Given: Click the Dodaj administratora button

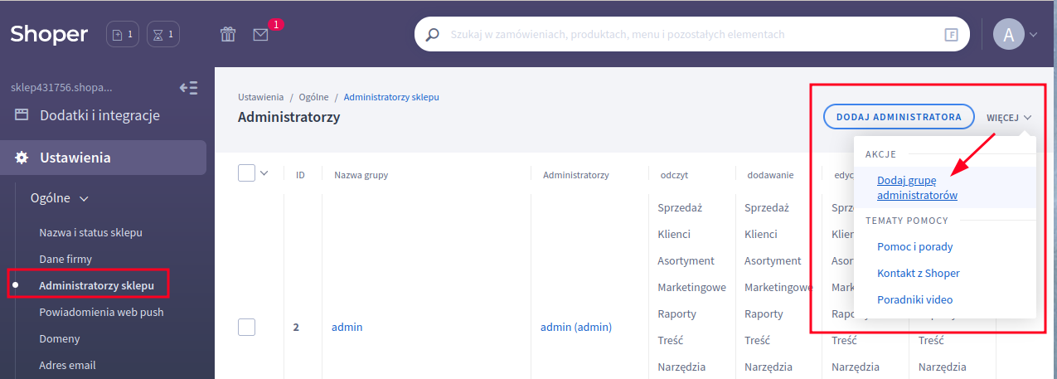Looking at the screenshot, I should click(x=898, y=117).
